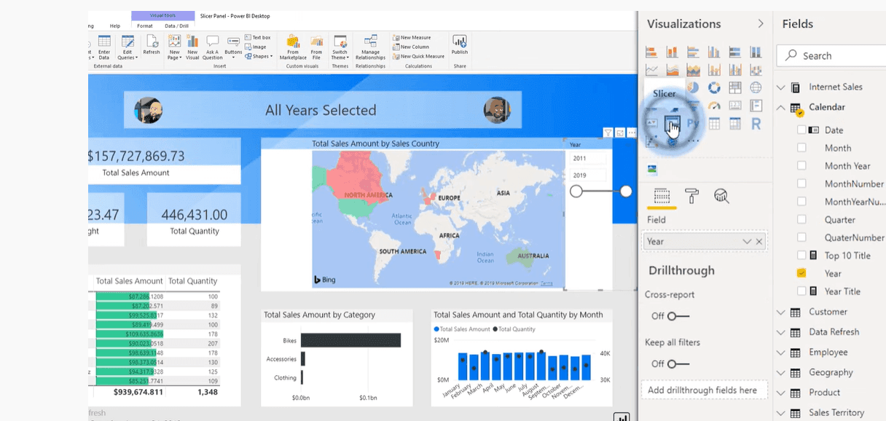Select the R script visual icon
Screen dimensions: 886x421
[756, 124]
